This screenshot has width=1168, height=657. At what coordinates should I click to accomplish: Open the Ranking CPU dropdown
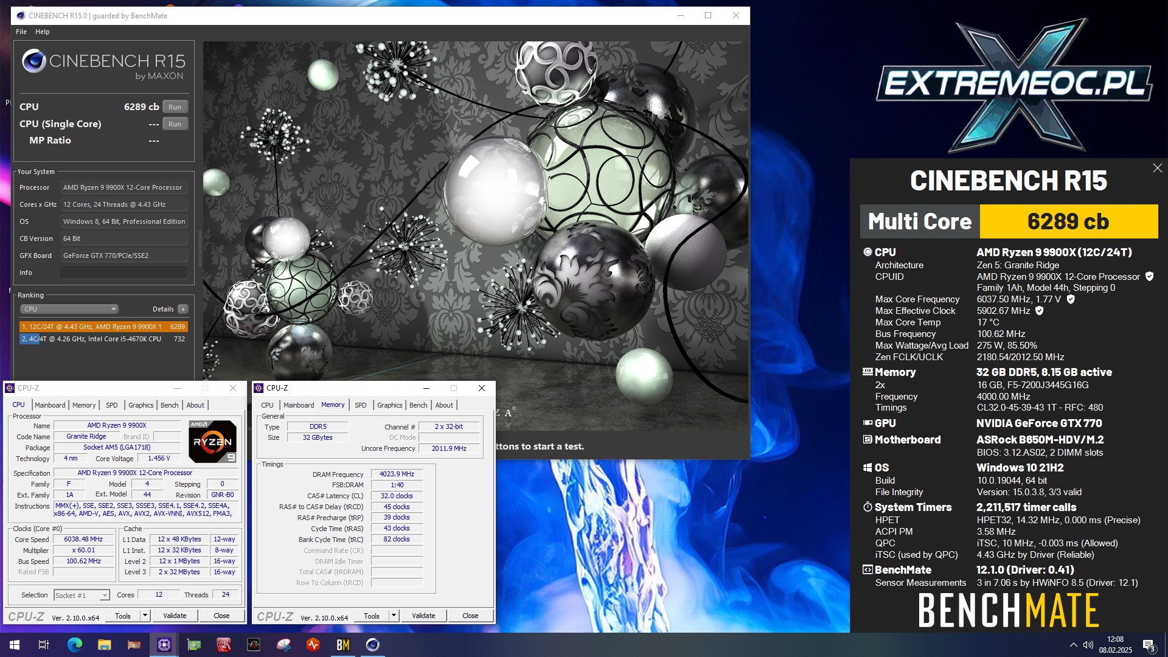[x=69, y=309]
